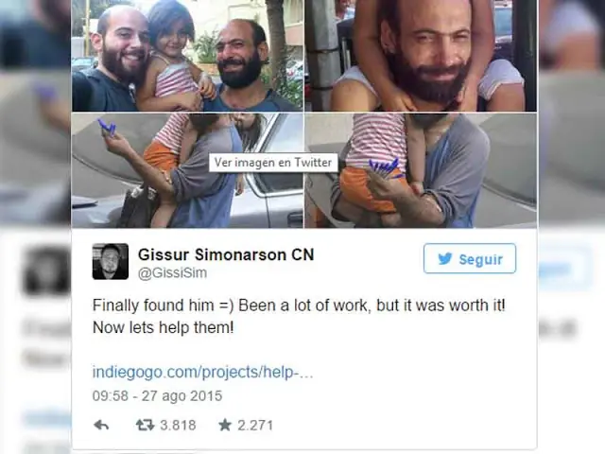605x454 pixels.
Task: Open Gissur Simonarson's profile avatar
Action: 111,261
